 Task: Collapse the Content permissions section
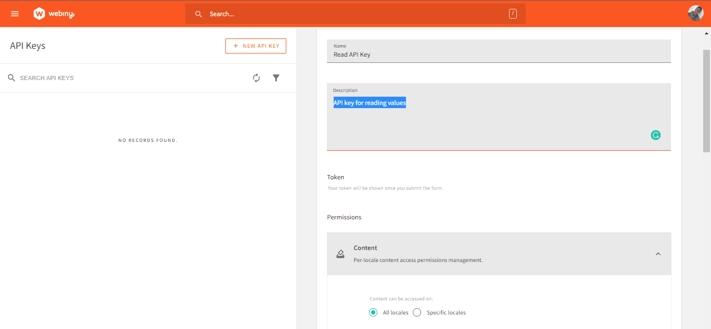pos(658,254)
